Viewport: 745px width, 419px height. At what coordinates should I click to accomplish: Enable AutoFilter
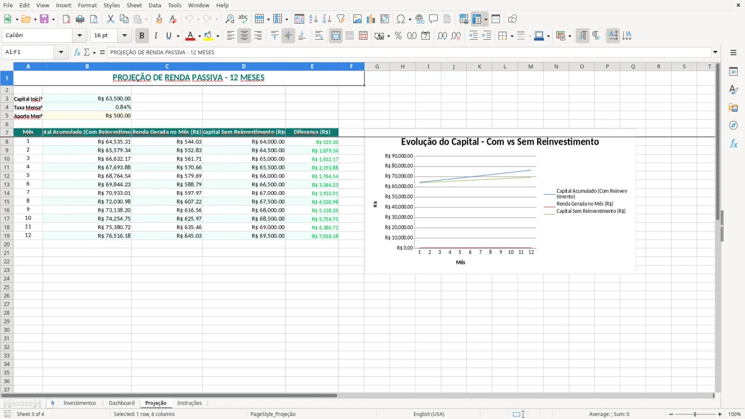[x=341, y=19]
